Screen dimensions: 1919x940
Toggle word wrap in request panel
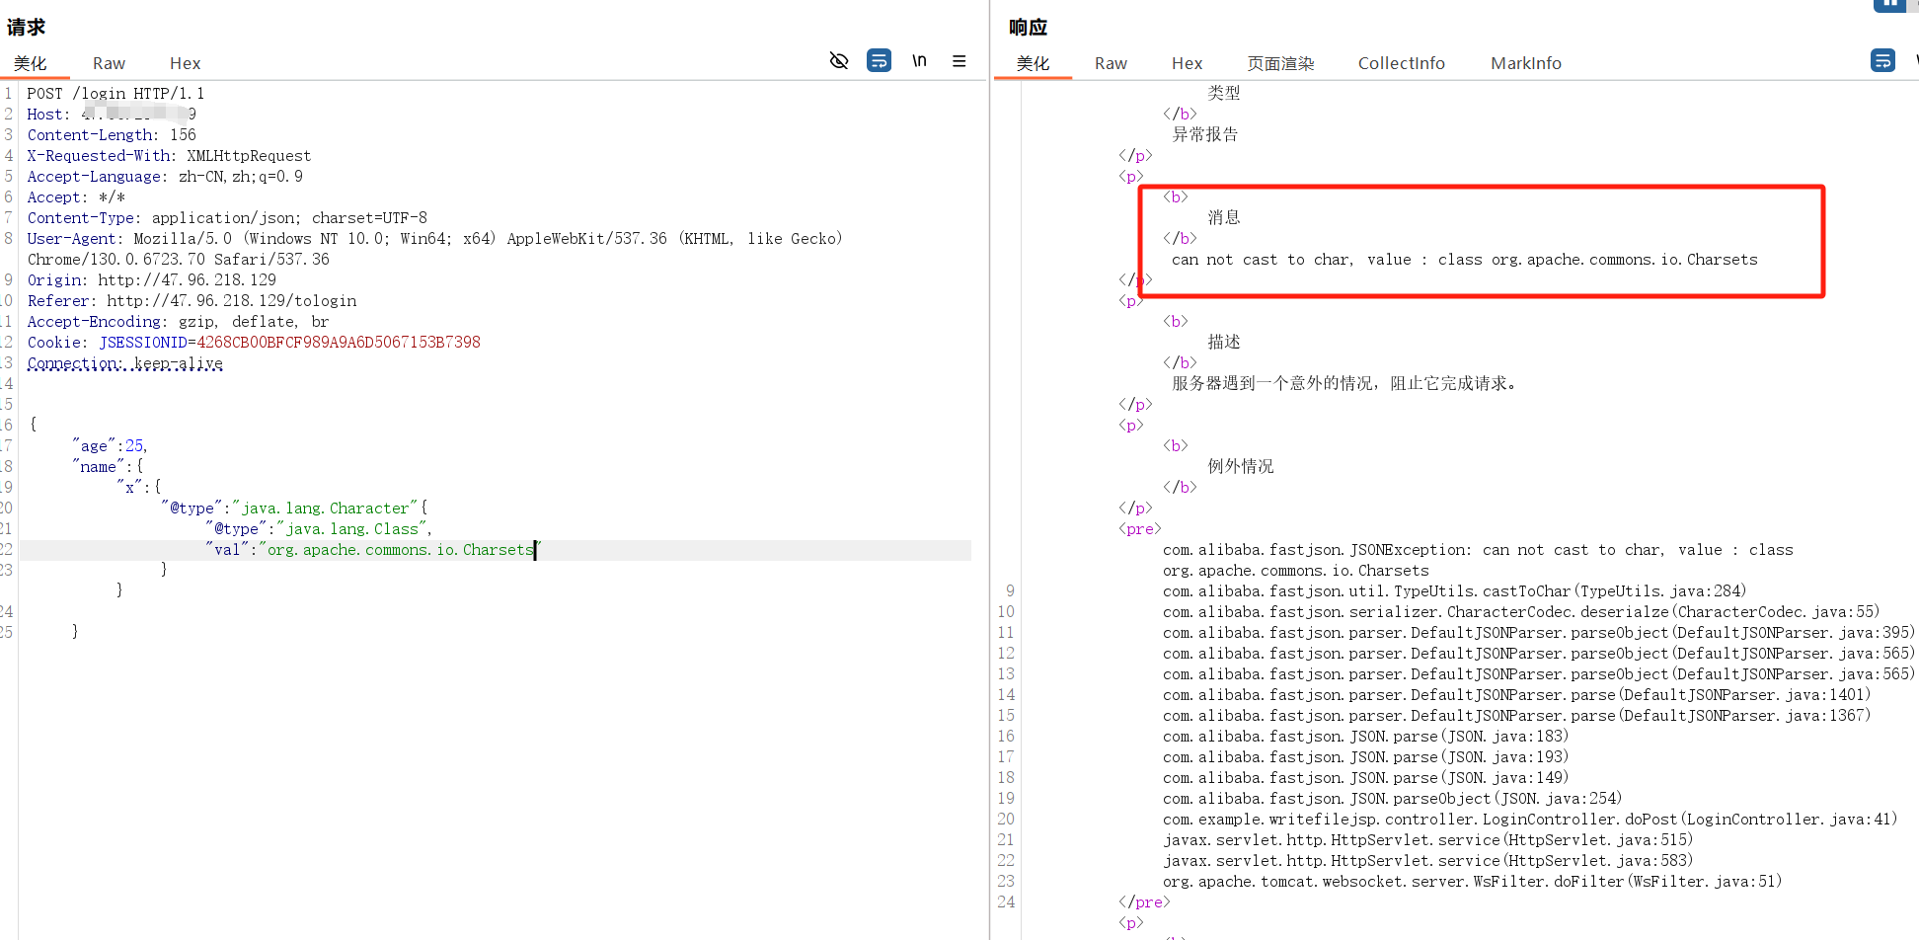[x=879, y=61]
